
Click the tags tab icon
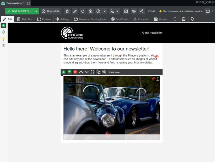192,19
